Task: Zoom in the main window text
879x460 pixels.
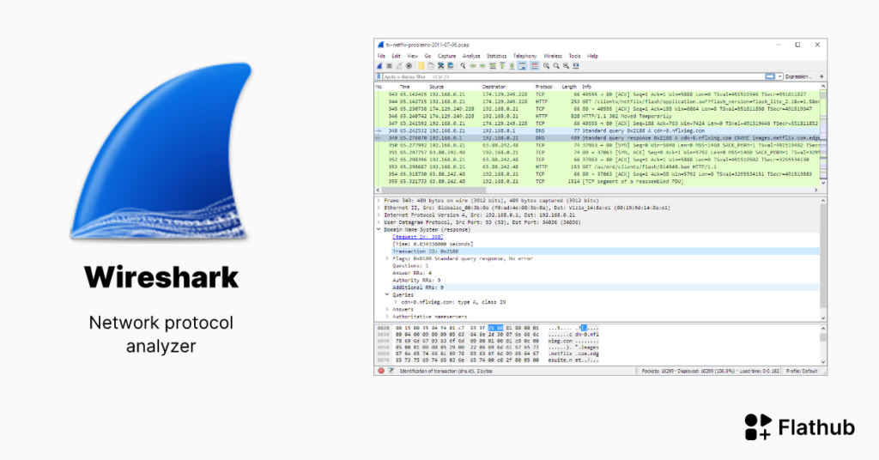Action: 547,66
